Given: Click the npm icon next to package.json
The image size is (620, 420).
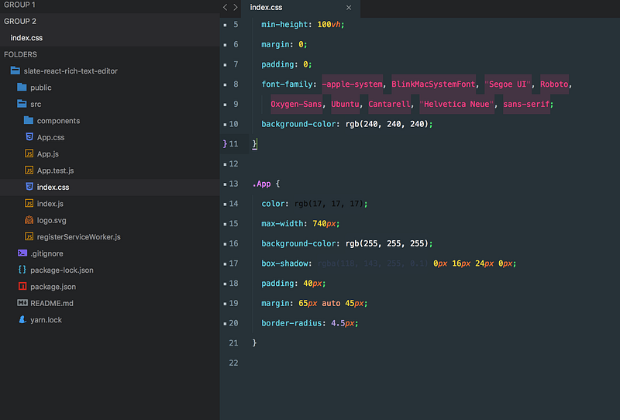Looking at the screenshot, I should 22,287.
